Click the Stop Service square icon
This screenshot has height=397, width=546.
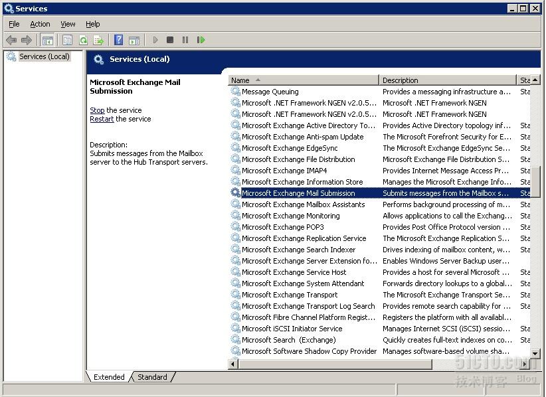[x=170, y=40]
